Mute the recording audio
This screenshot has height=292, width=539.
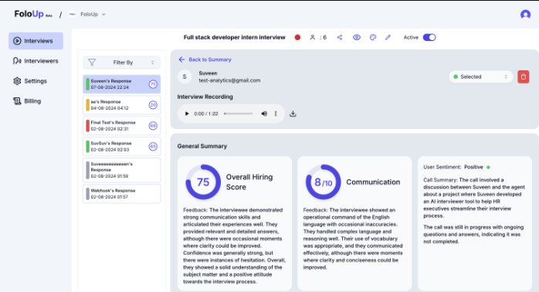pyautogui.click(x=264, y=114)
